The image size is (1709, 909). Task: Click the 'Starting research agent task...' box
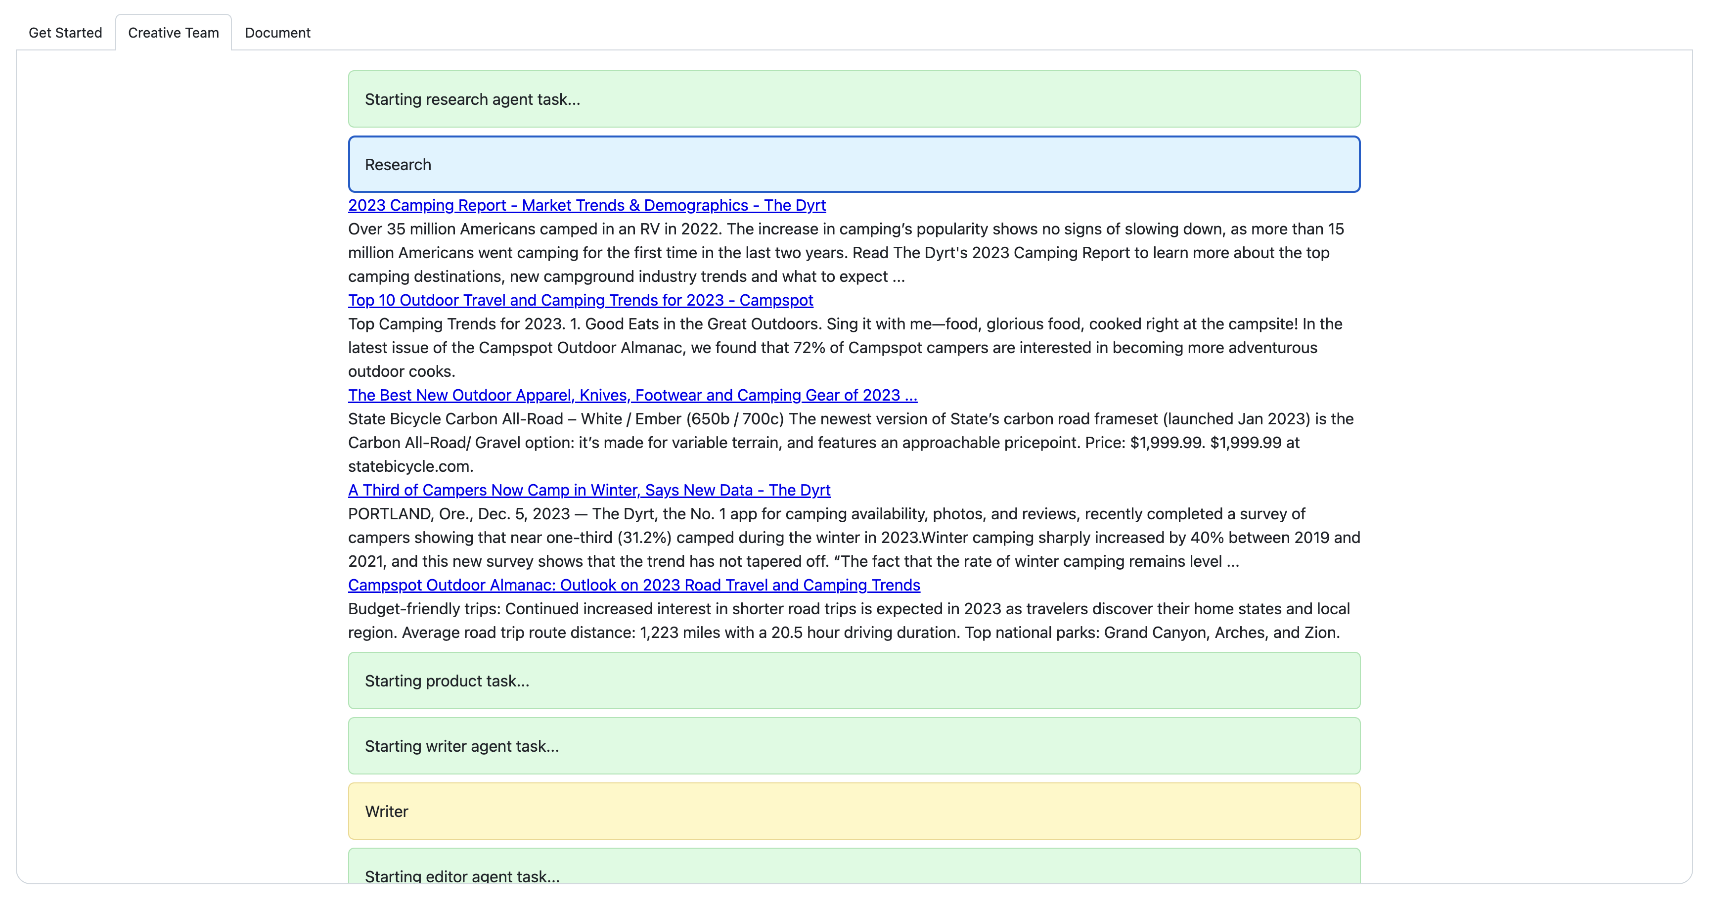tap(854, 99)
